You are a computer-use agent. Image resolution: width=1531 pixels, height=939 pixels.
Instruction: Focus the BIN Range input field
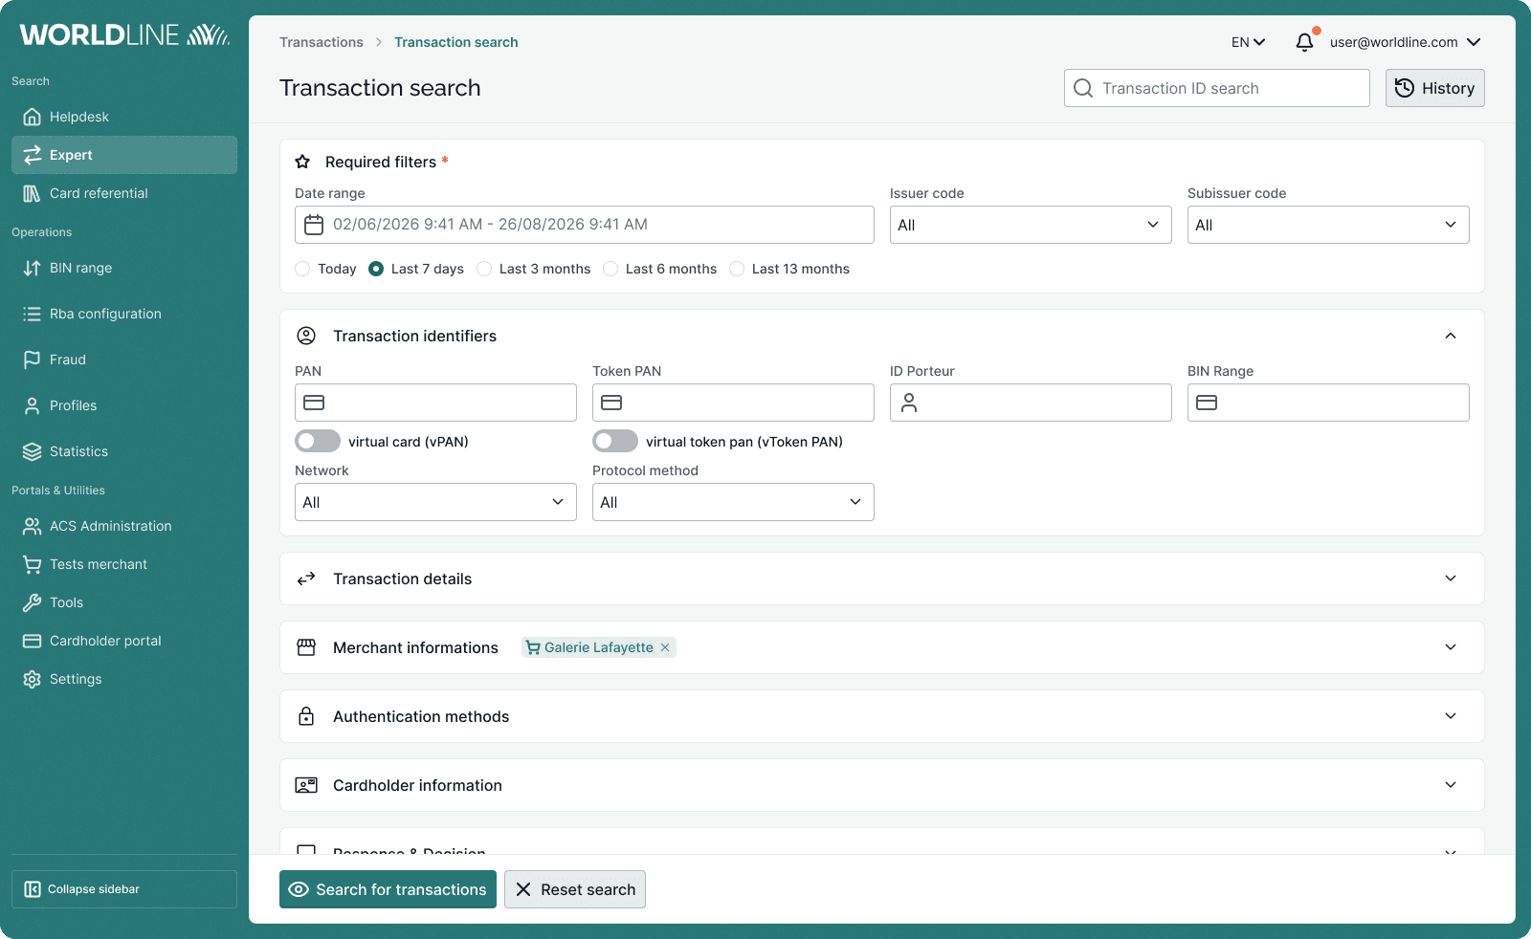coord(1328,403)
